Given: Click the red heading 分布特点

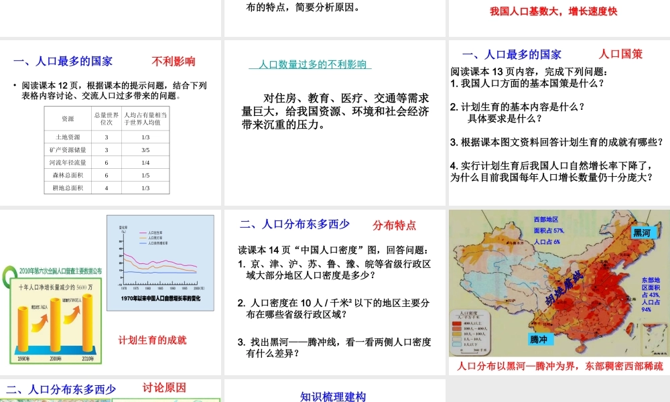Looking at the screenshot, I should (x=394, y=225).
